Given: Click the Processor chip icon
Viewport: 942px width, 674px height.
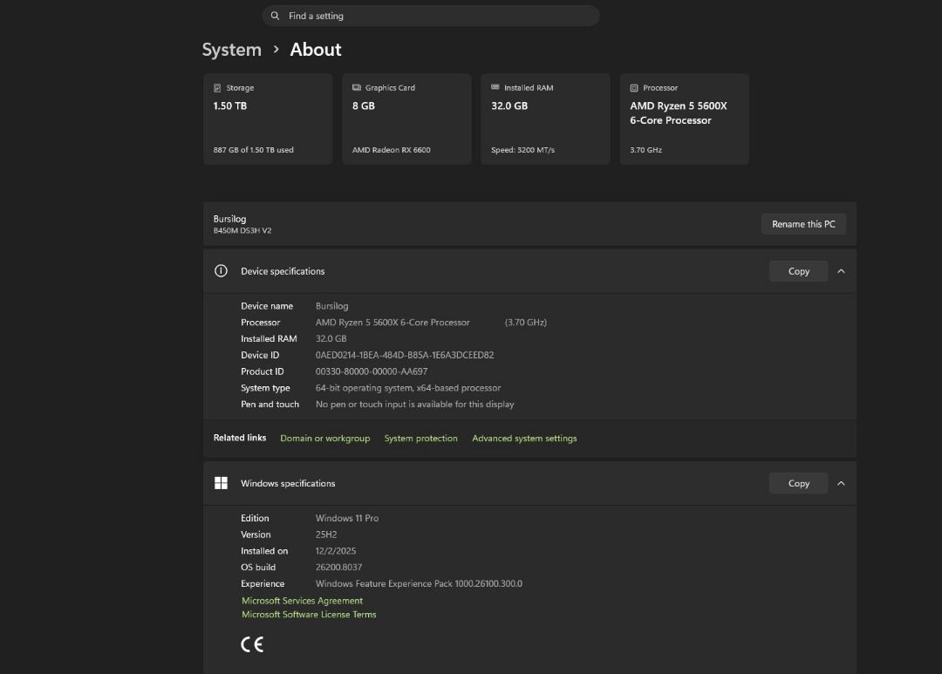Looking at the screenshot, I should coord(634,88).
